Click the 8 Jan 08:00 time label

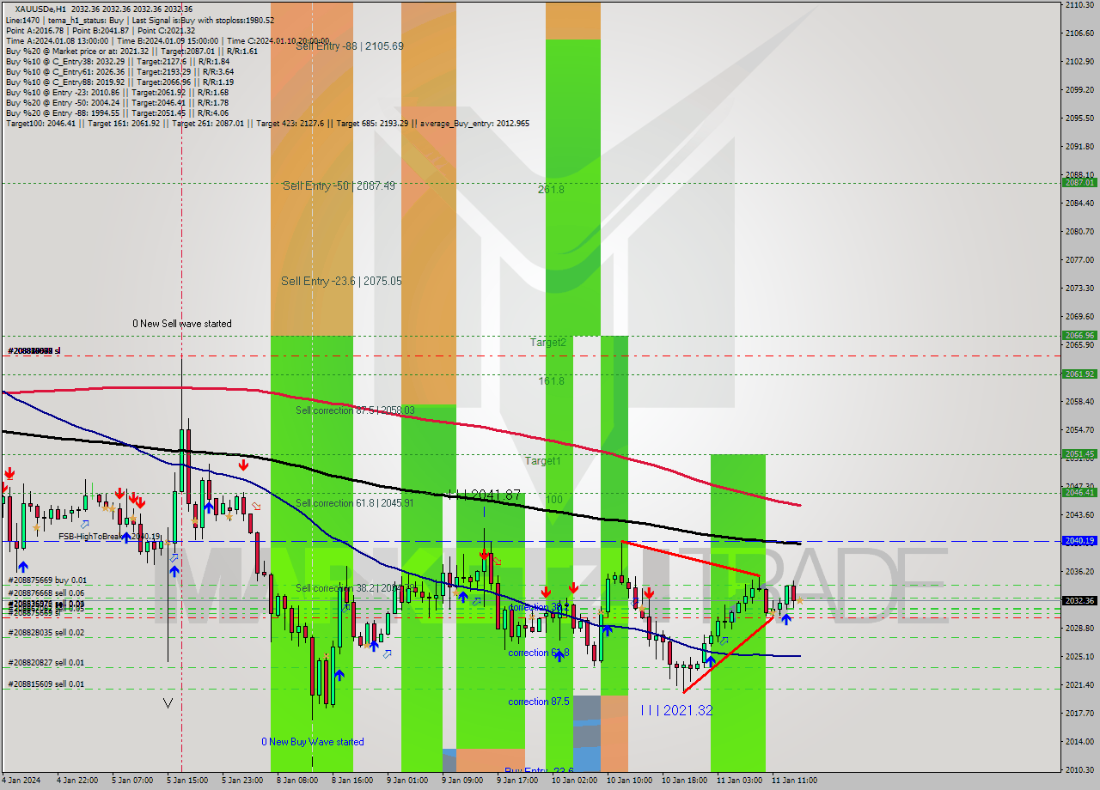(297, 781)
